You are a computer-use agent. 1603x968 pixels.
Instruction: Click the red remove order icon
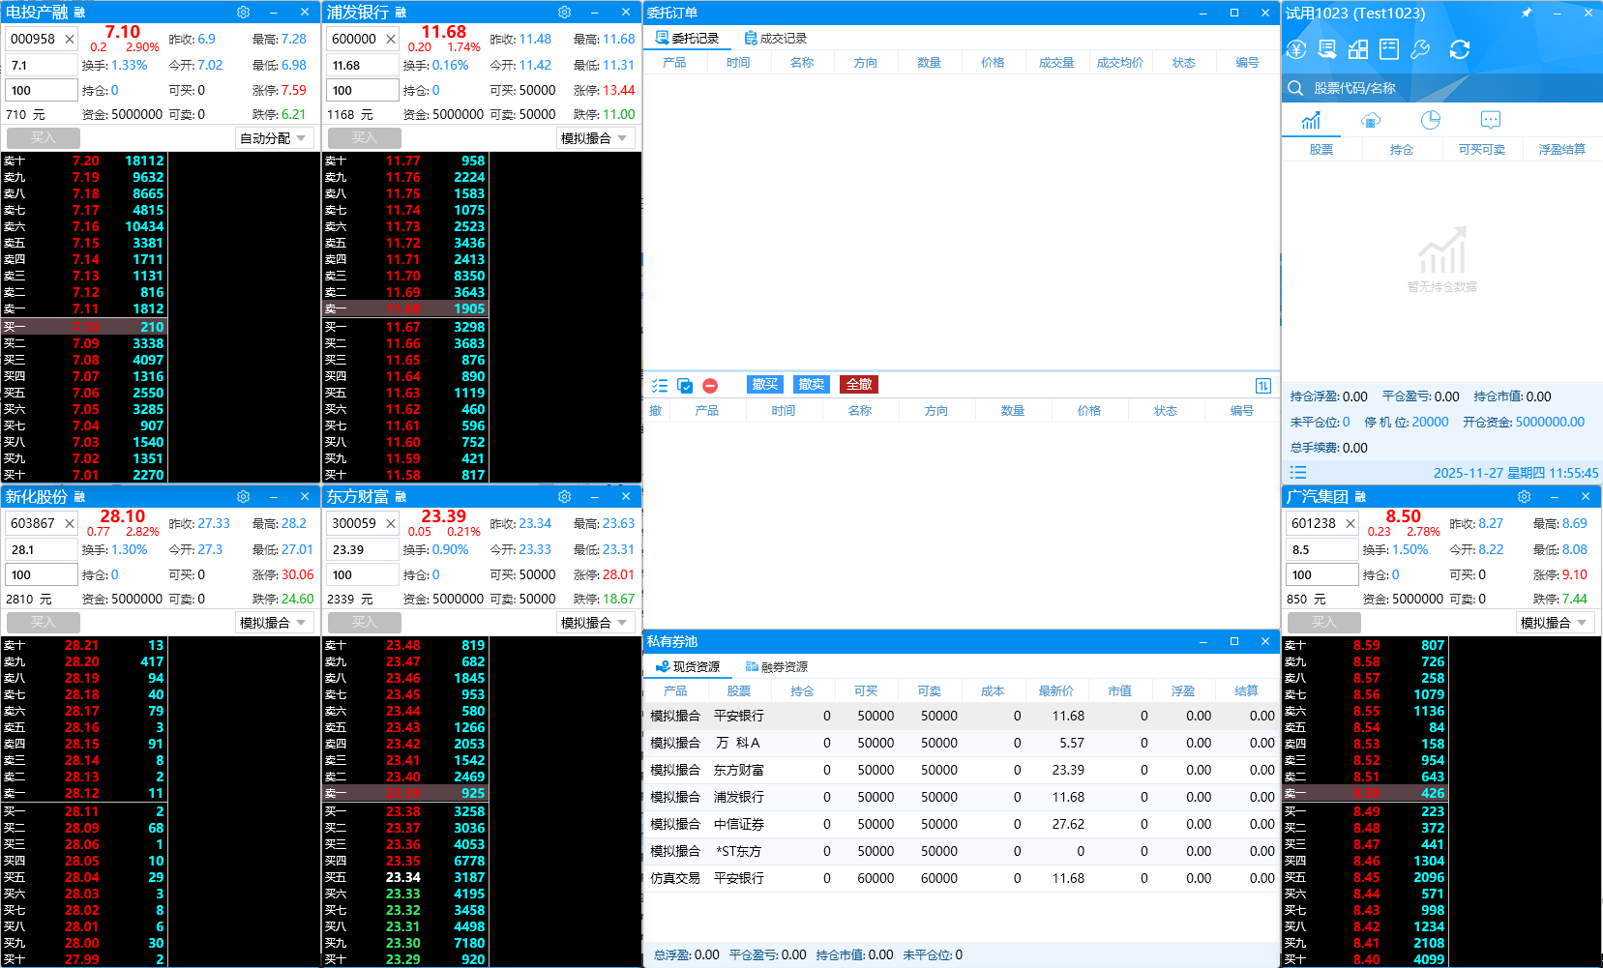point(710,386)
